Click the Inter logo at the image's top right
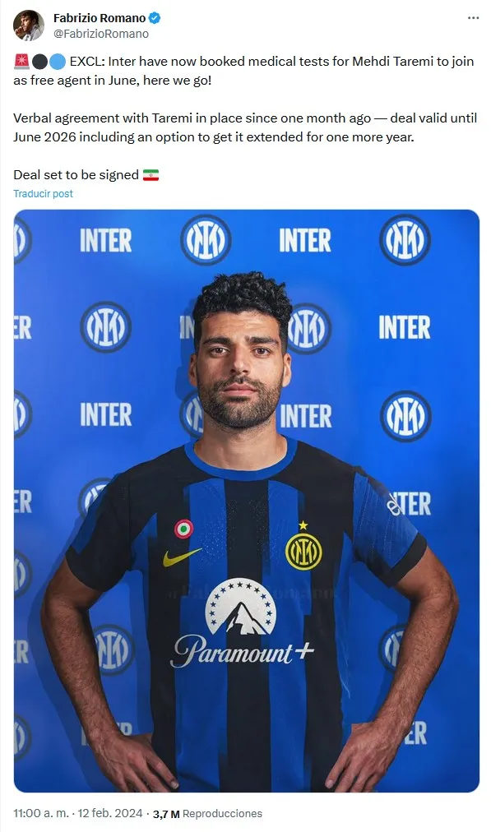The width and height of the screenshot is (491, 832). coord(405,240)
